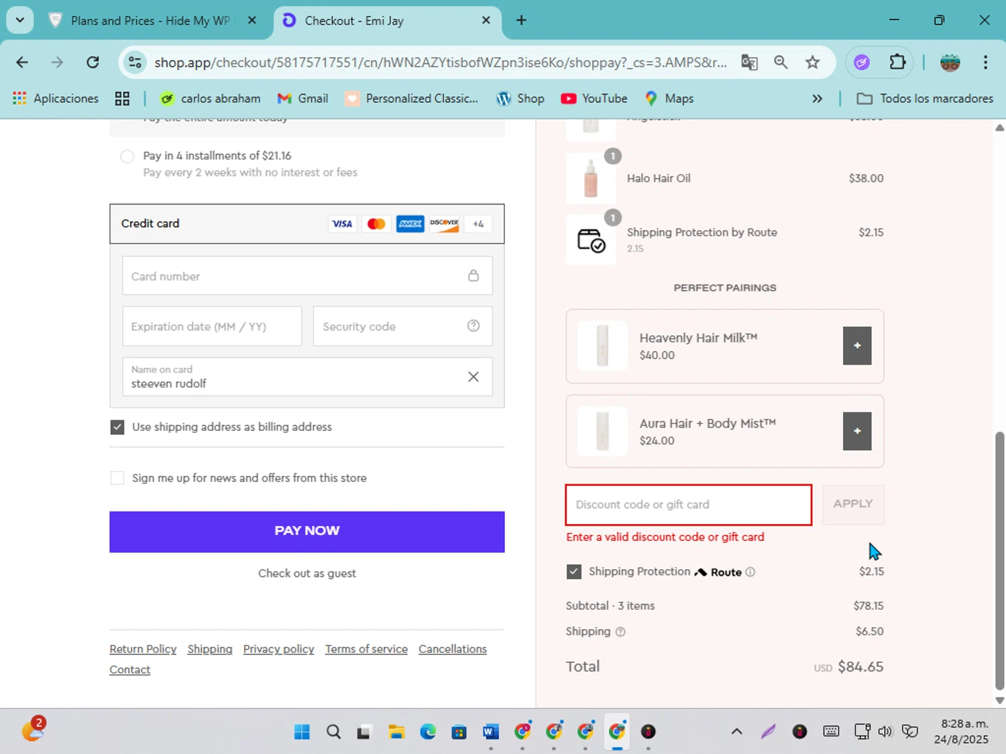Click the Security code field
1006x754 pixels.
pyautogui.click(x=402, y=326)
